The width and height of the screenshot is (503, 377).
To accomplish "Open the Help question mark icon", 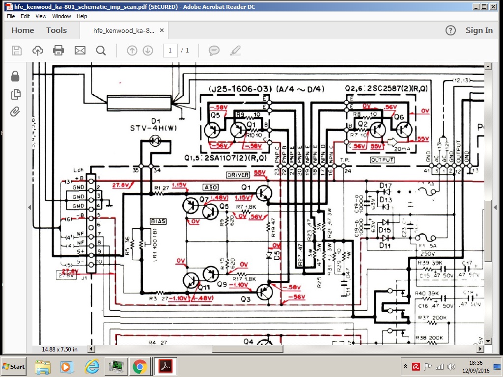I will pyautogui.click(x=450, y=30).
